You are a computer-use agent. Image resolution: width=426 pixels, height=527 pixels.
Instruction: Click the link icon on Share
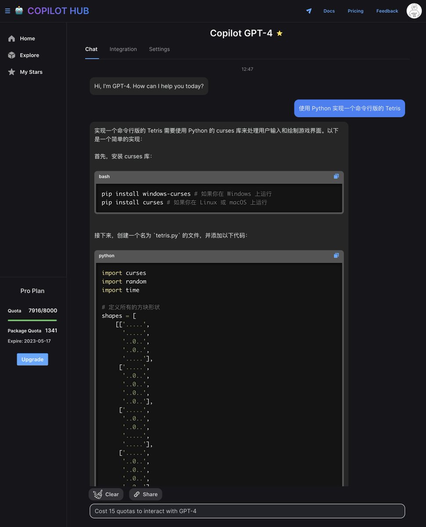coord(137,495)
